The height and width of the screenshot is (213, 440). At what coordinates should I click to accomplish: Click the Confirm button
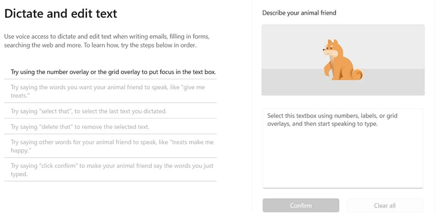301,205
